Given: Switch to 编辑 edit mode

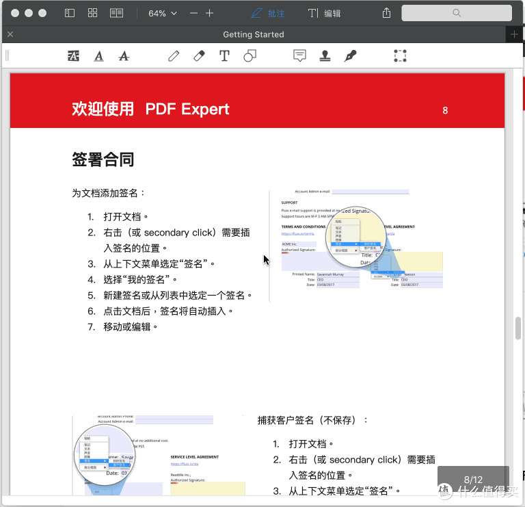Looking at the screenshot, I should pos(324,14).
